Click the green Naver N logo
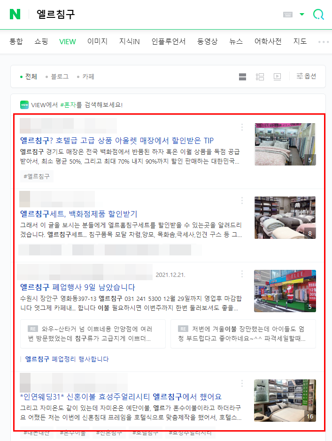Image resolution: width=332 pixels, height=441 pixels. (x=15, y=14)
